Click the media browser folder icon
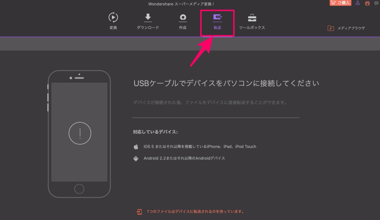This screenshot has width=380, height=220. coord(331,28)
